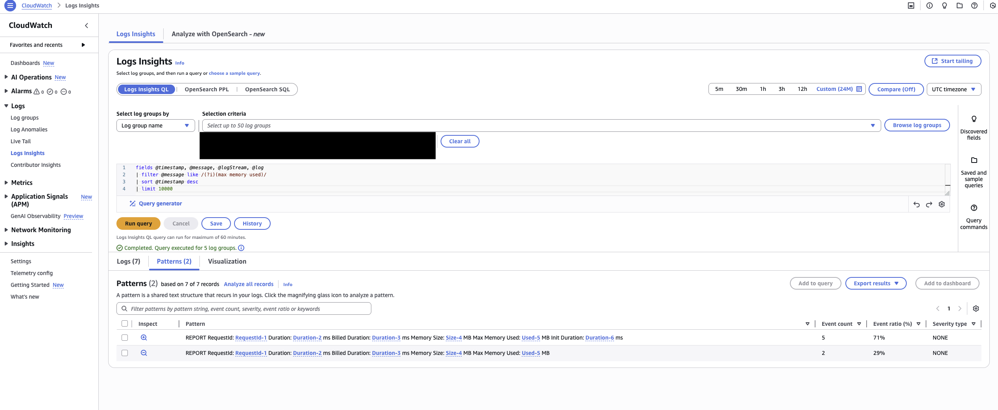Image resolution: width=998 pixels, height=410 pixels.
Task: Select the checkbox for the second pattern row
Action: [125, 353]
